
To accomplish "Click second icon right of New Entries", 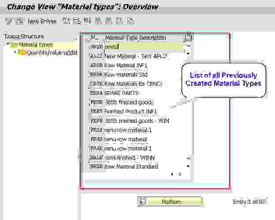I will tap(77, 21).
